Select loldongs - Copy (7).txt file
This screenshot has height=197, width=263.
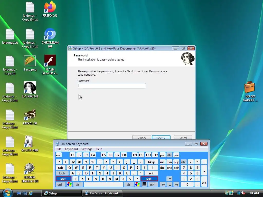(30, 38)
